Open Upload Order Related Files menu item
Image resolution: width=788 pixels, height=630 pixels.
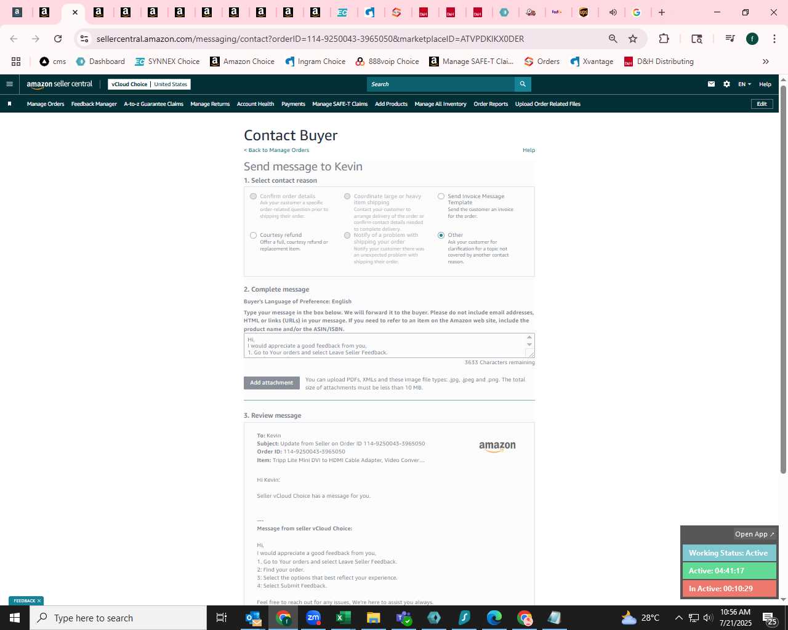tap(548, 104)
